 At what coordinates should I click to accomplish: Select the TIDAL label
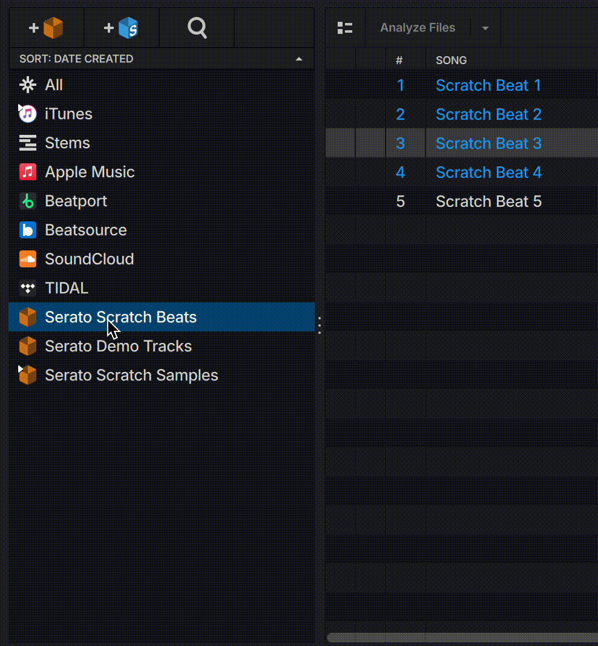(x=67, y=288)
